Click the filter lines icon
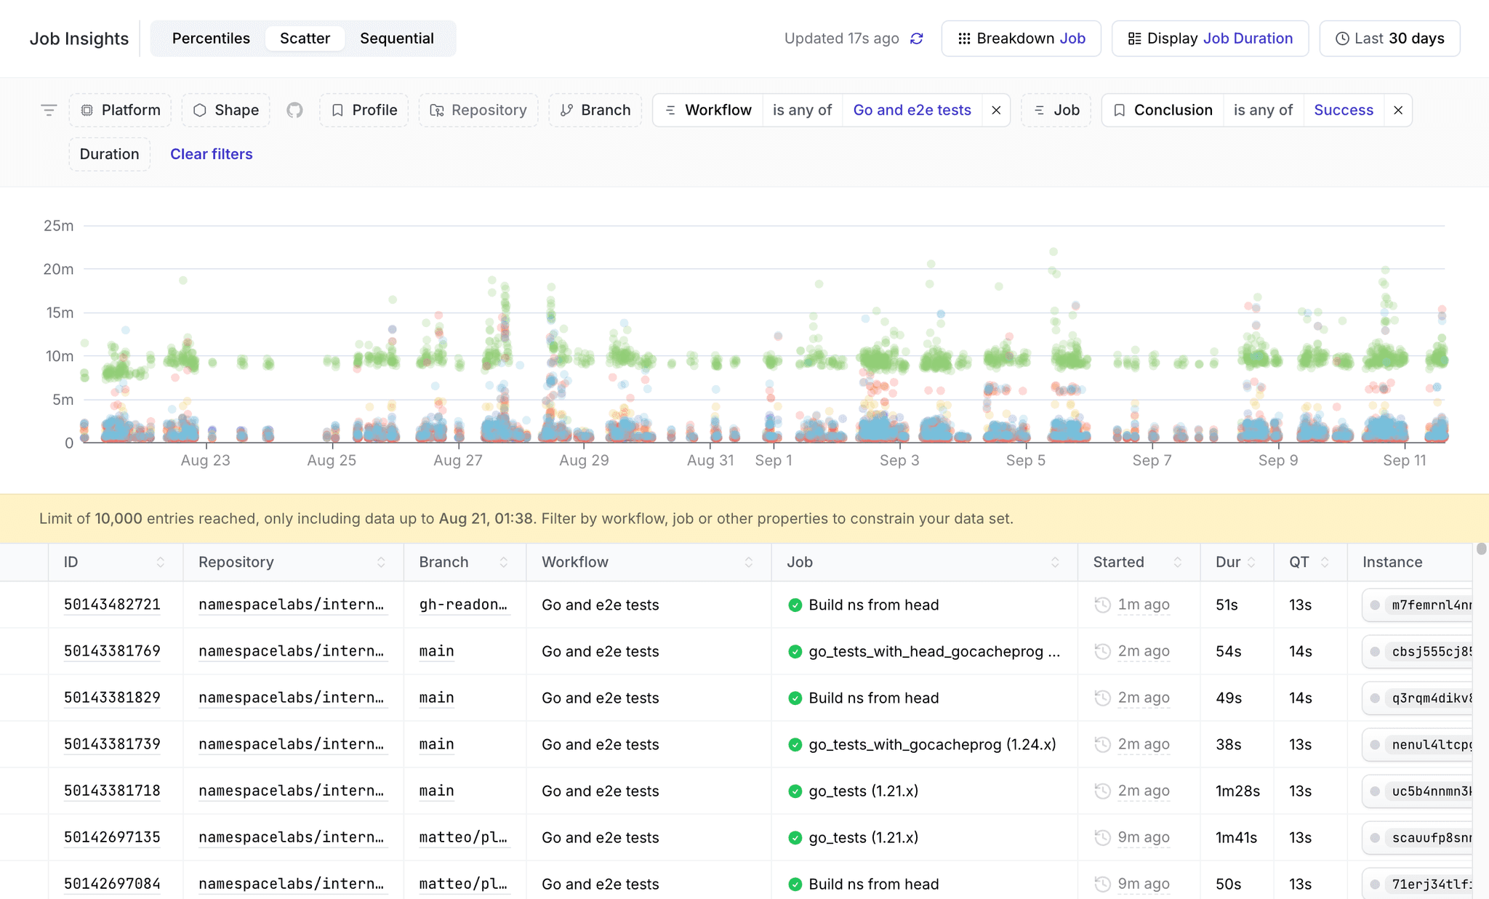The height and width of the screenshot is (899, 1489). point(49,110)
